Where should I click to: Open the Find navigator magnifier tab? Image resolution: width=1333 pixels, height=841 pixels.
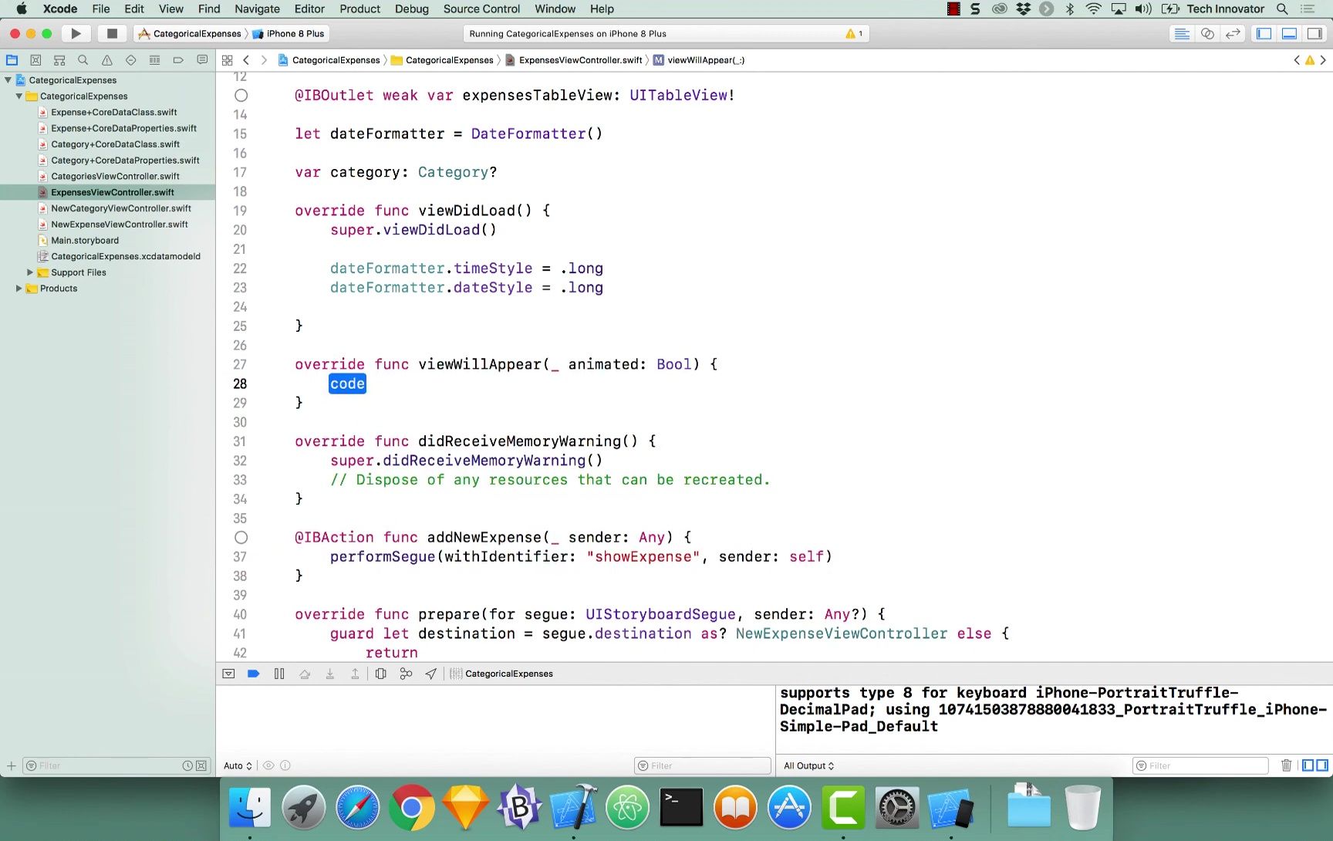(83, 60)
